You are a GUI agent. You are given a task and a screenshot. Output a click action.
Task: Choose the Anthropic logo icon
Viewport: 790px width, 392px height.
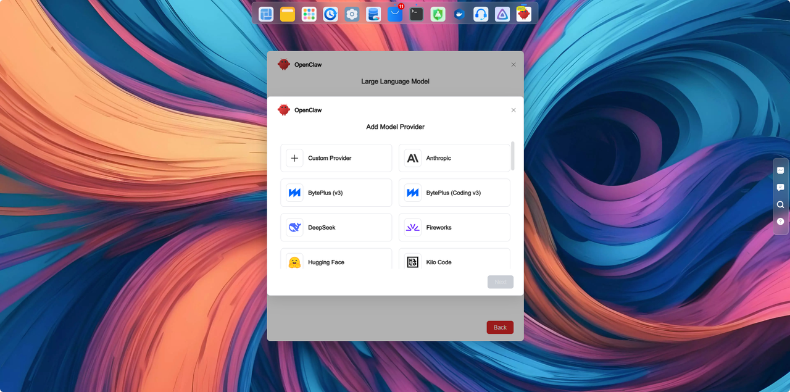point(413,158)
